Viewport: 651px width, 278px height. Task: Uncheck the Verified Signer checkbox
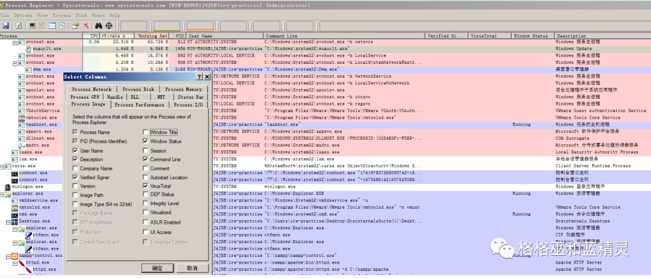click(75, 178)
